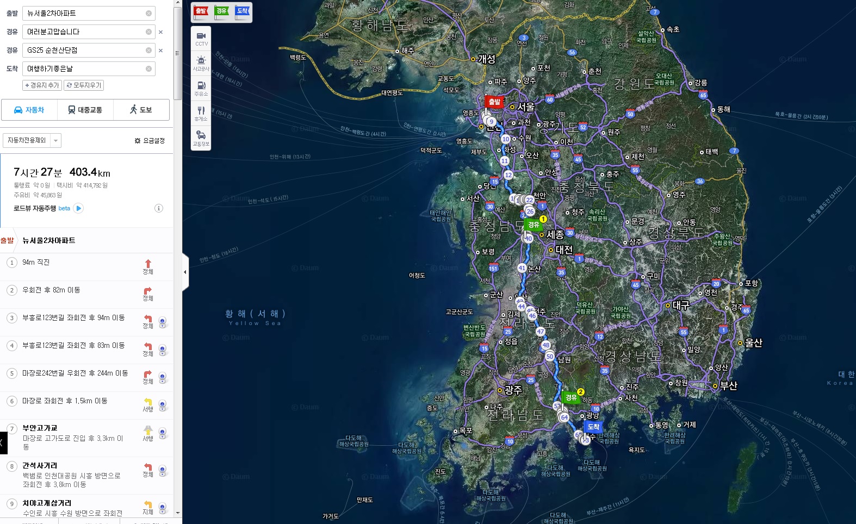Click the 도착 destination input field
Viewport: 856px width, 524px height.
click(84, 69)
